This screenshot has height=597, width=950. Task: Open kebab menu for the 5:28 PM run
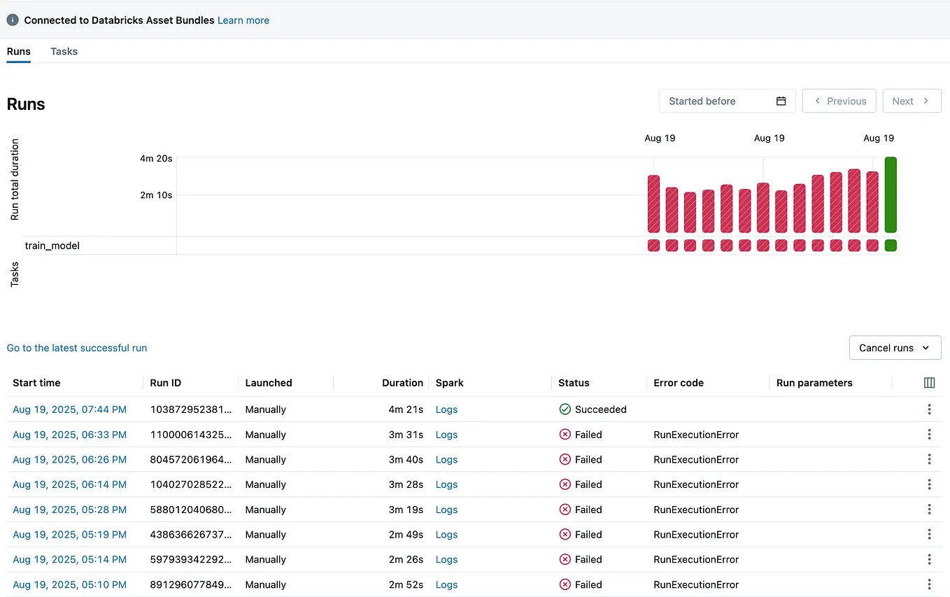(930, 510)
